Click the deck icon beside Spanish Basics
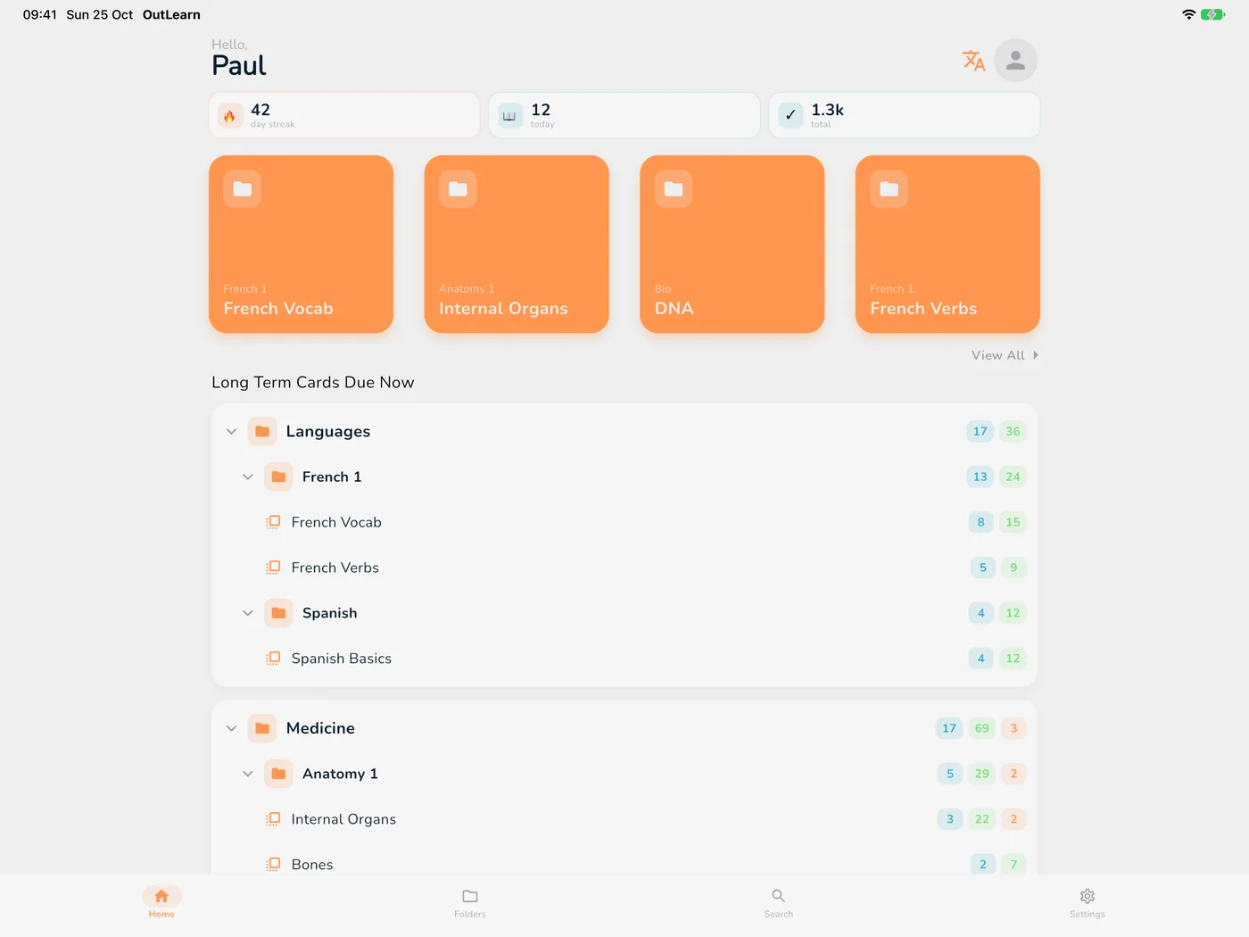 (273, 659)
